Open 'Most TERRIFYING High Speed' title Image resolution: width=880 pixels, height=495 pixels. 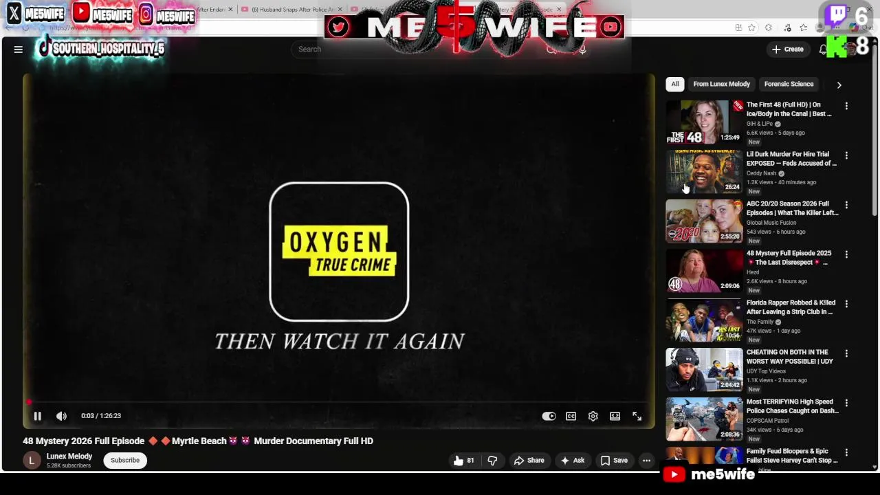[x=793, y=406]
